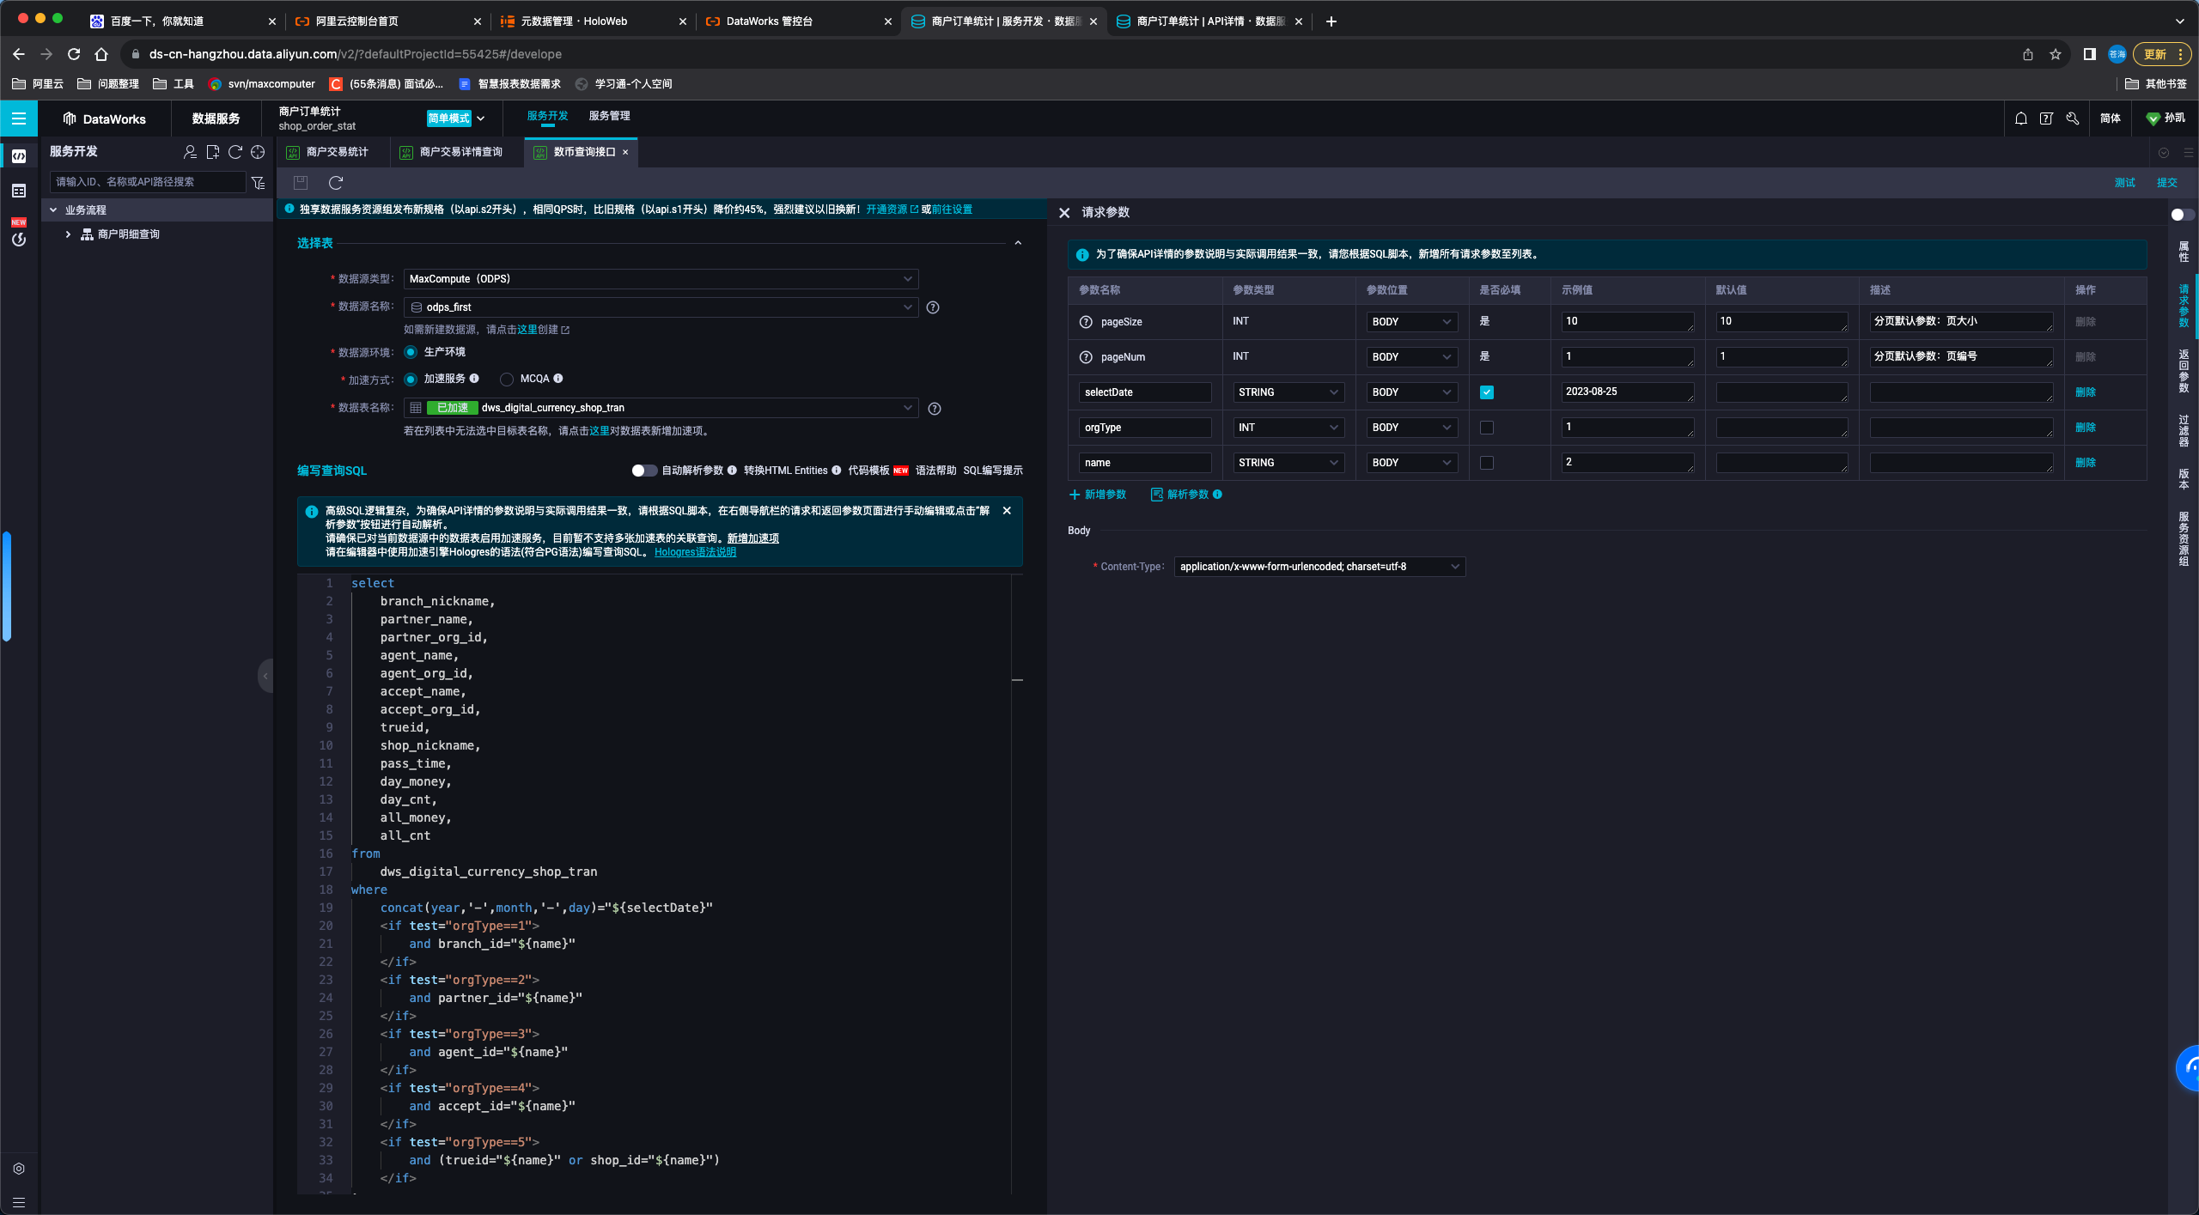The height and width of the screenshot is (1215, 2199).
Task: Open odps_first data source dropdown
Action: pyautogui.click(x=661, y=307)
